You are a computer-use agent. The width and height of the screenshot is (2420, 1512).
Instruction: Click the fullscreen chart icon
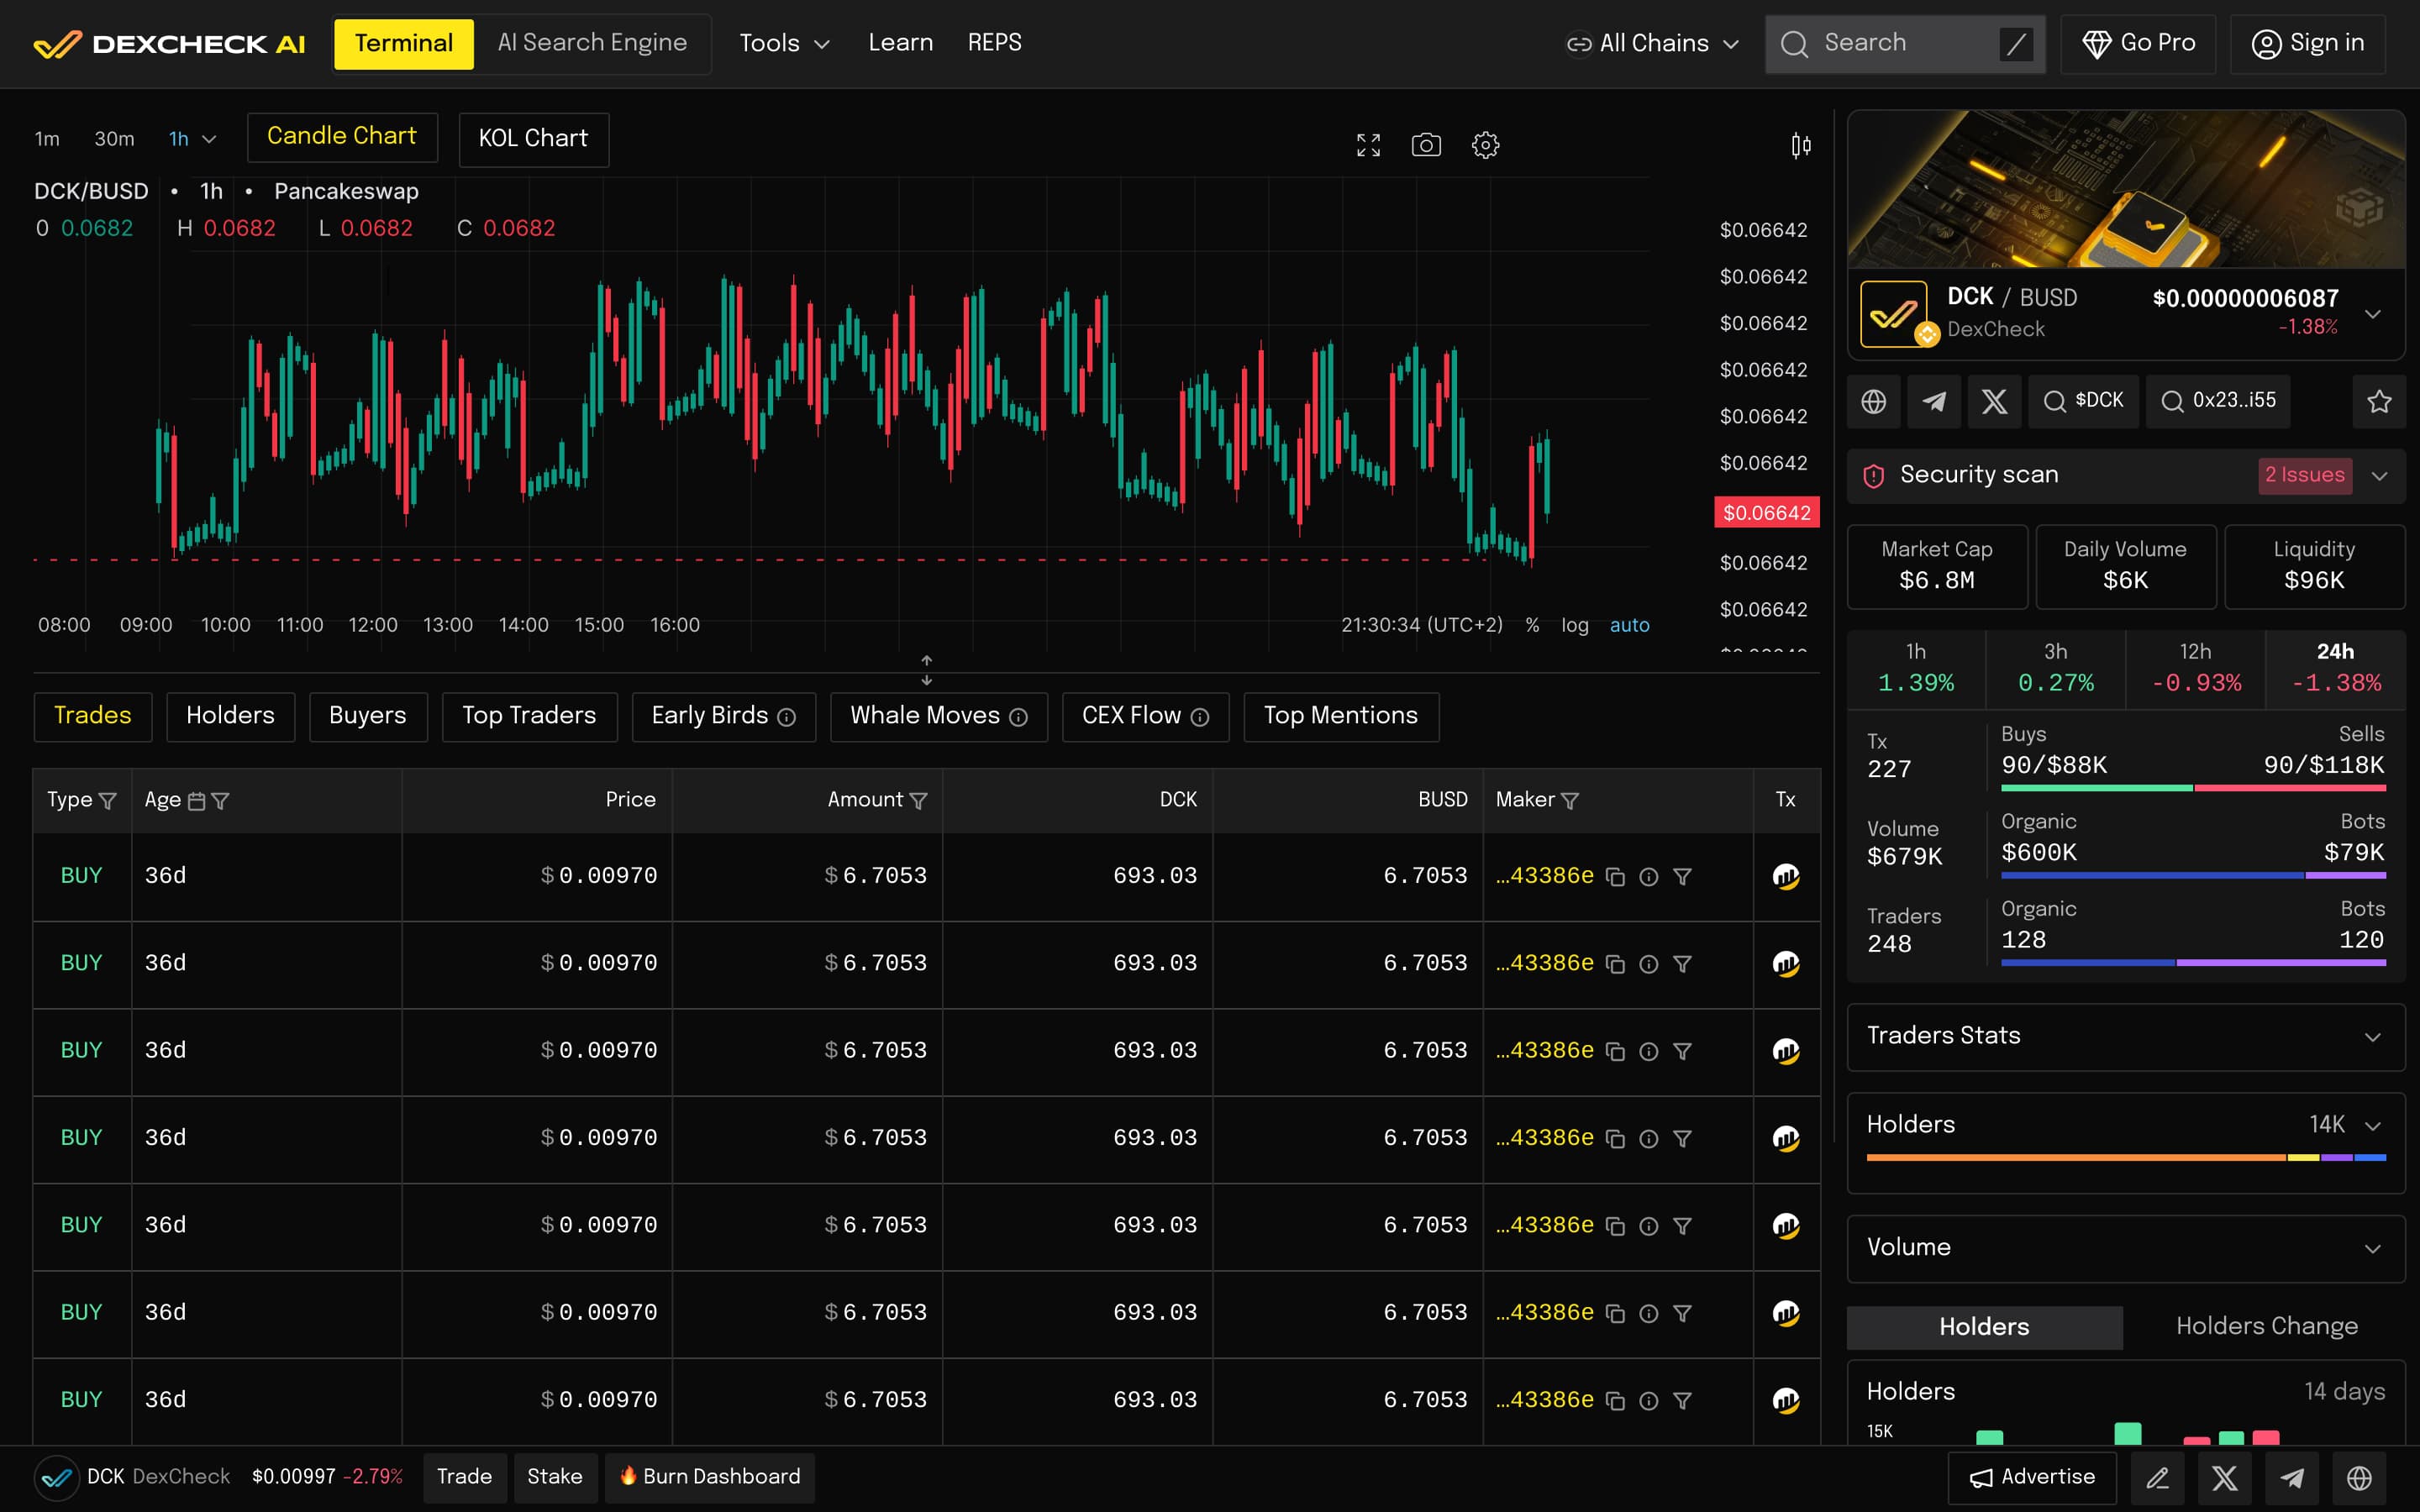point(1368,145)
